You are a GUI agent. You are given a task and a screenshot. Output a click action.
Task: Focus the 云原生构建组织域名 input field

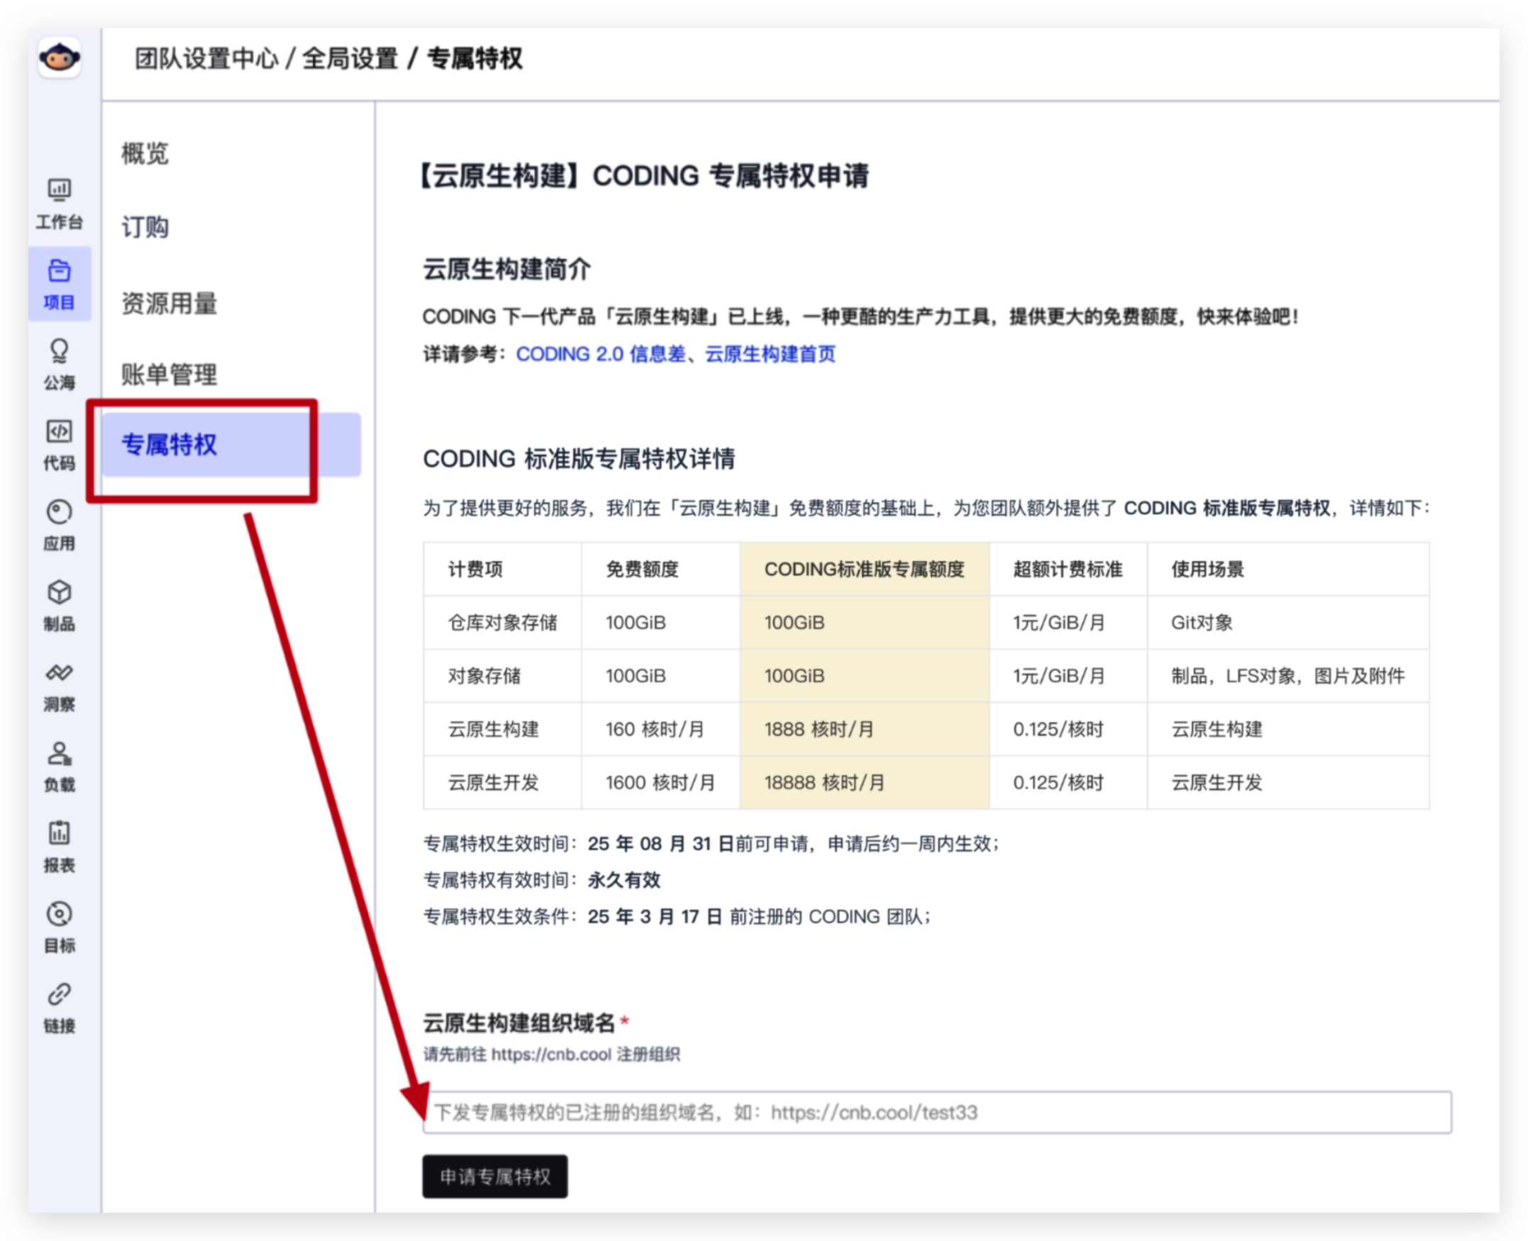click(936, 1113)
